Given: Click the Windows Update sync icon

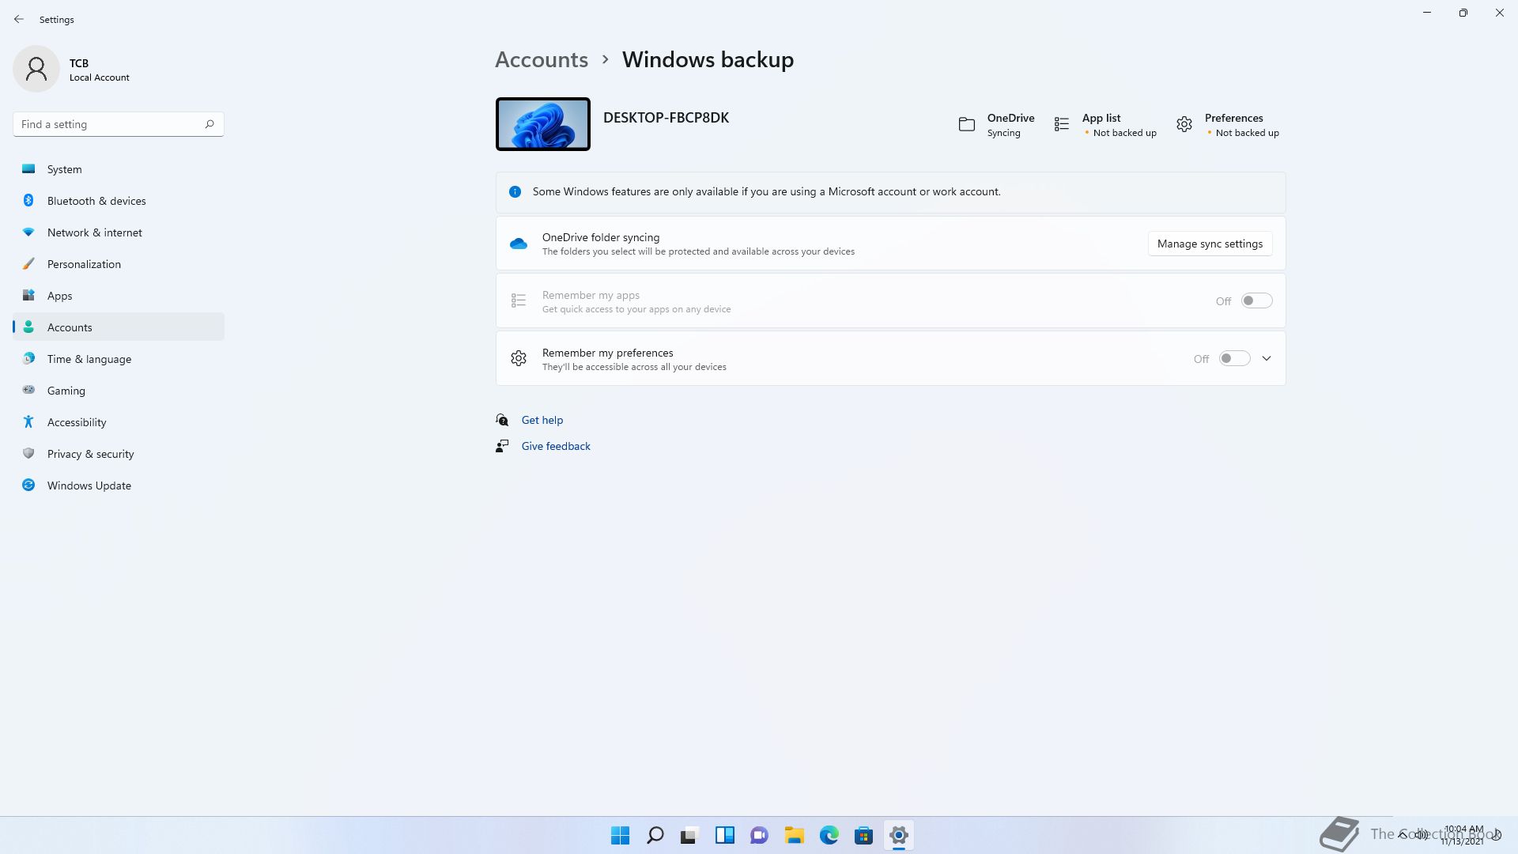Looking at the screenshot, I should 28,485.
